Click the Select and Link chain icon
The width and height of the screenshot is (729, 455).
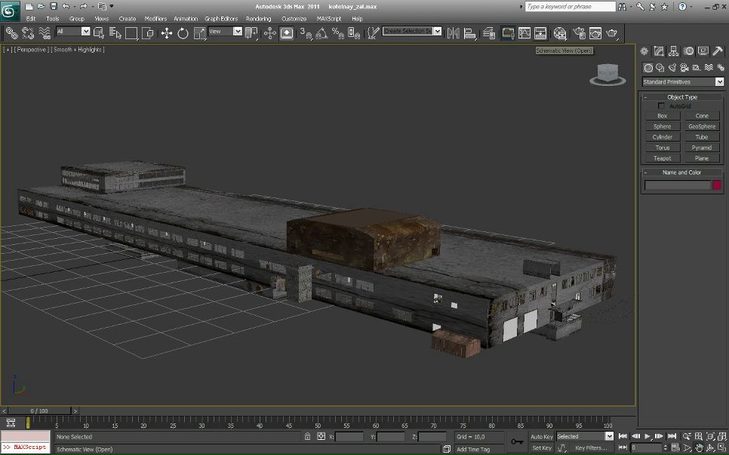[x=11, y=33]
